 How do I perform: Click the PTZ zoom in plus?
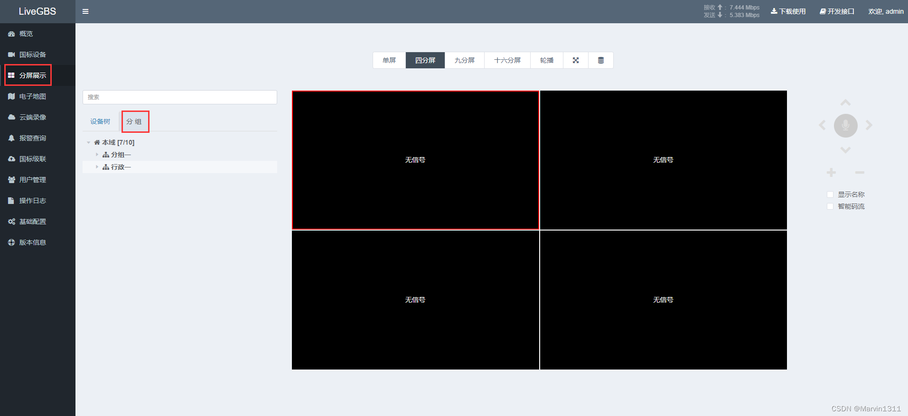tap(831, 173)
